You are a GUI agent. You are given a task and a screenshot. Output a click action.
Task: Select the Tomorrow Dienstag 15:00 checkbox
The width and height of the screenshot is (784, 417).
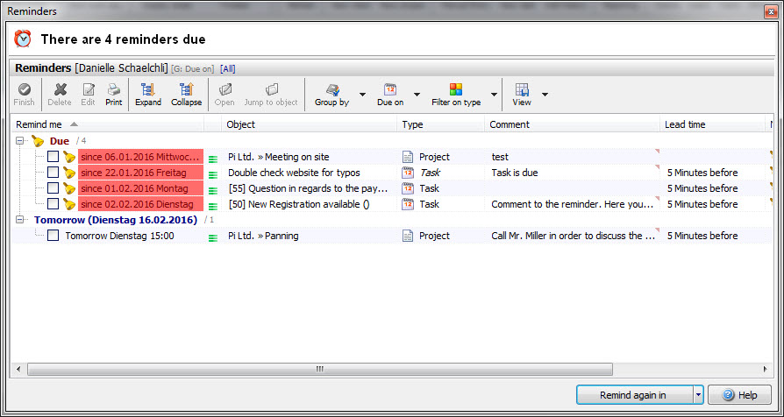[x=53, y=236]
